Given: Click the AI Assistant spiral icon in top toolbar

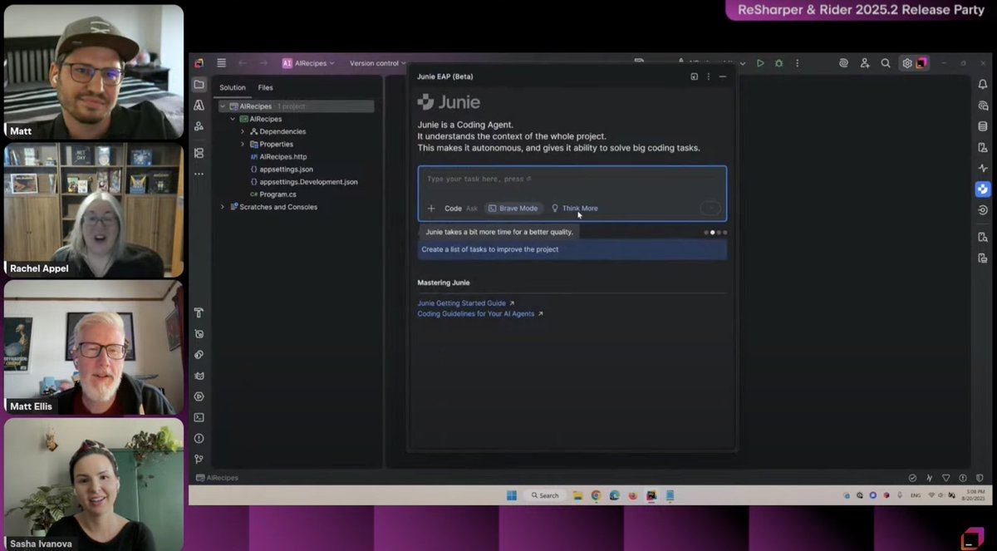Looking at the screenshot, I should coord(843,63).
